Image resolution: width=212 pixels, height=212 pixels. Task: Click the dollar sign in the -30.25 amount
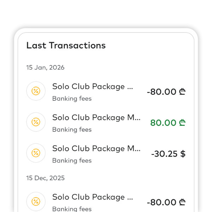tap(183, 154)
